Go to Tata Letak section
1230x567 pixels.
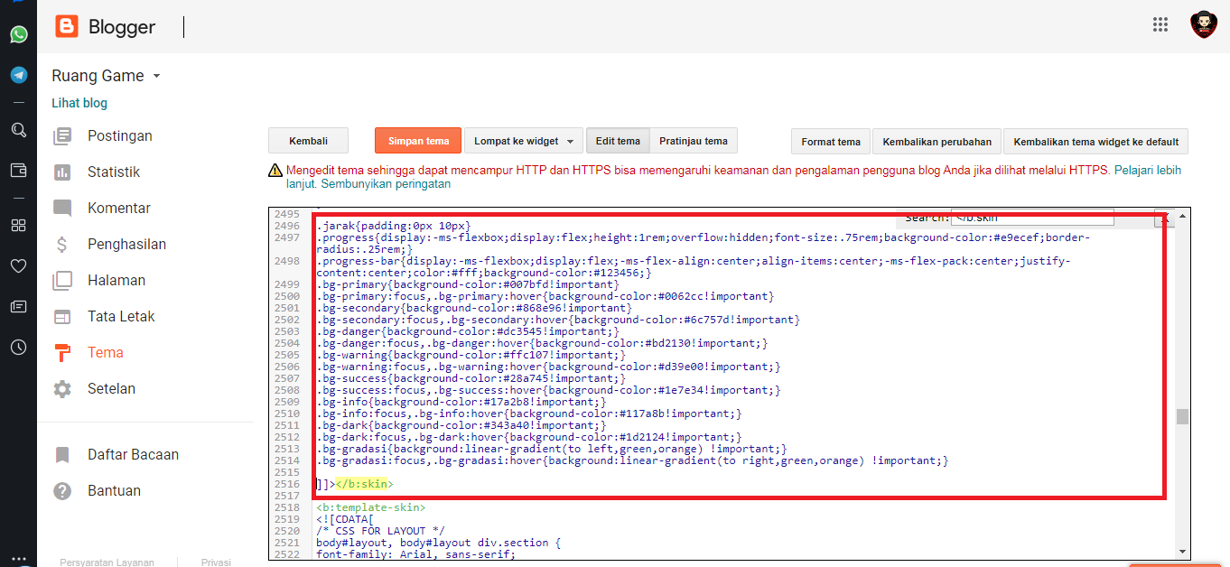[121, 317]
